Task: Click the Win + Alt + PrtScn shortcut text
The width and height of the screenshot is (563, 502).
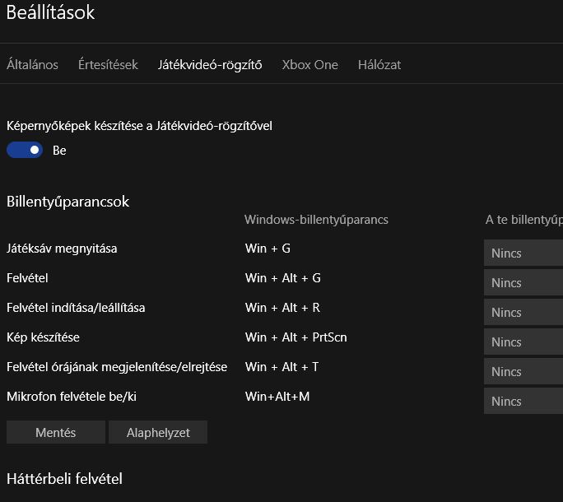Action: 295,337
